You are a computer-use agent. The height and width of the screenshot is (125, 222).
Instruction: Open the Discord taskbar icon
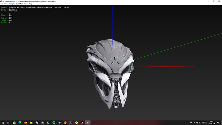(42, 123)
